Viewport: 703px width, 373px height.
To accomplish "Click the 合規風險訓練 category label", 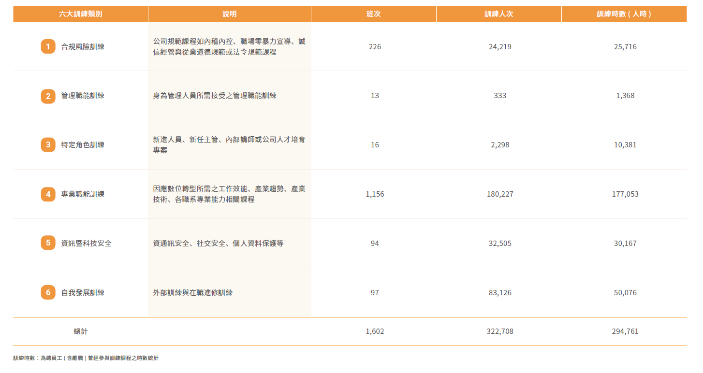I will click(x=83, y=47).
